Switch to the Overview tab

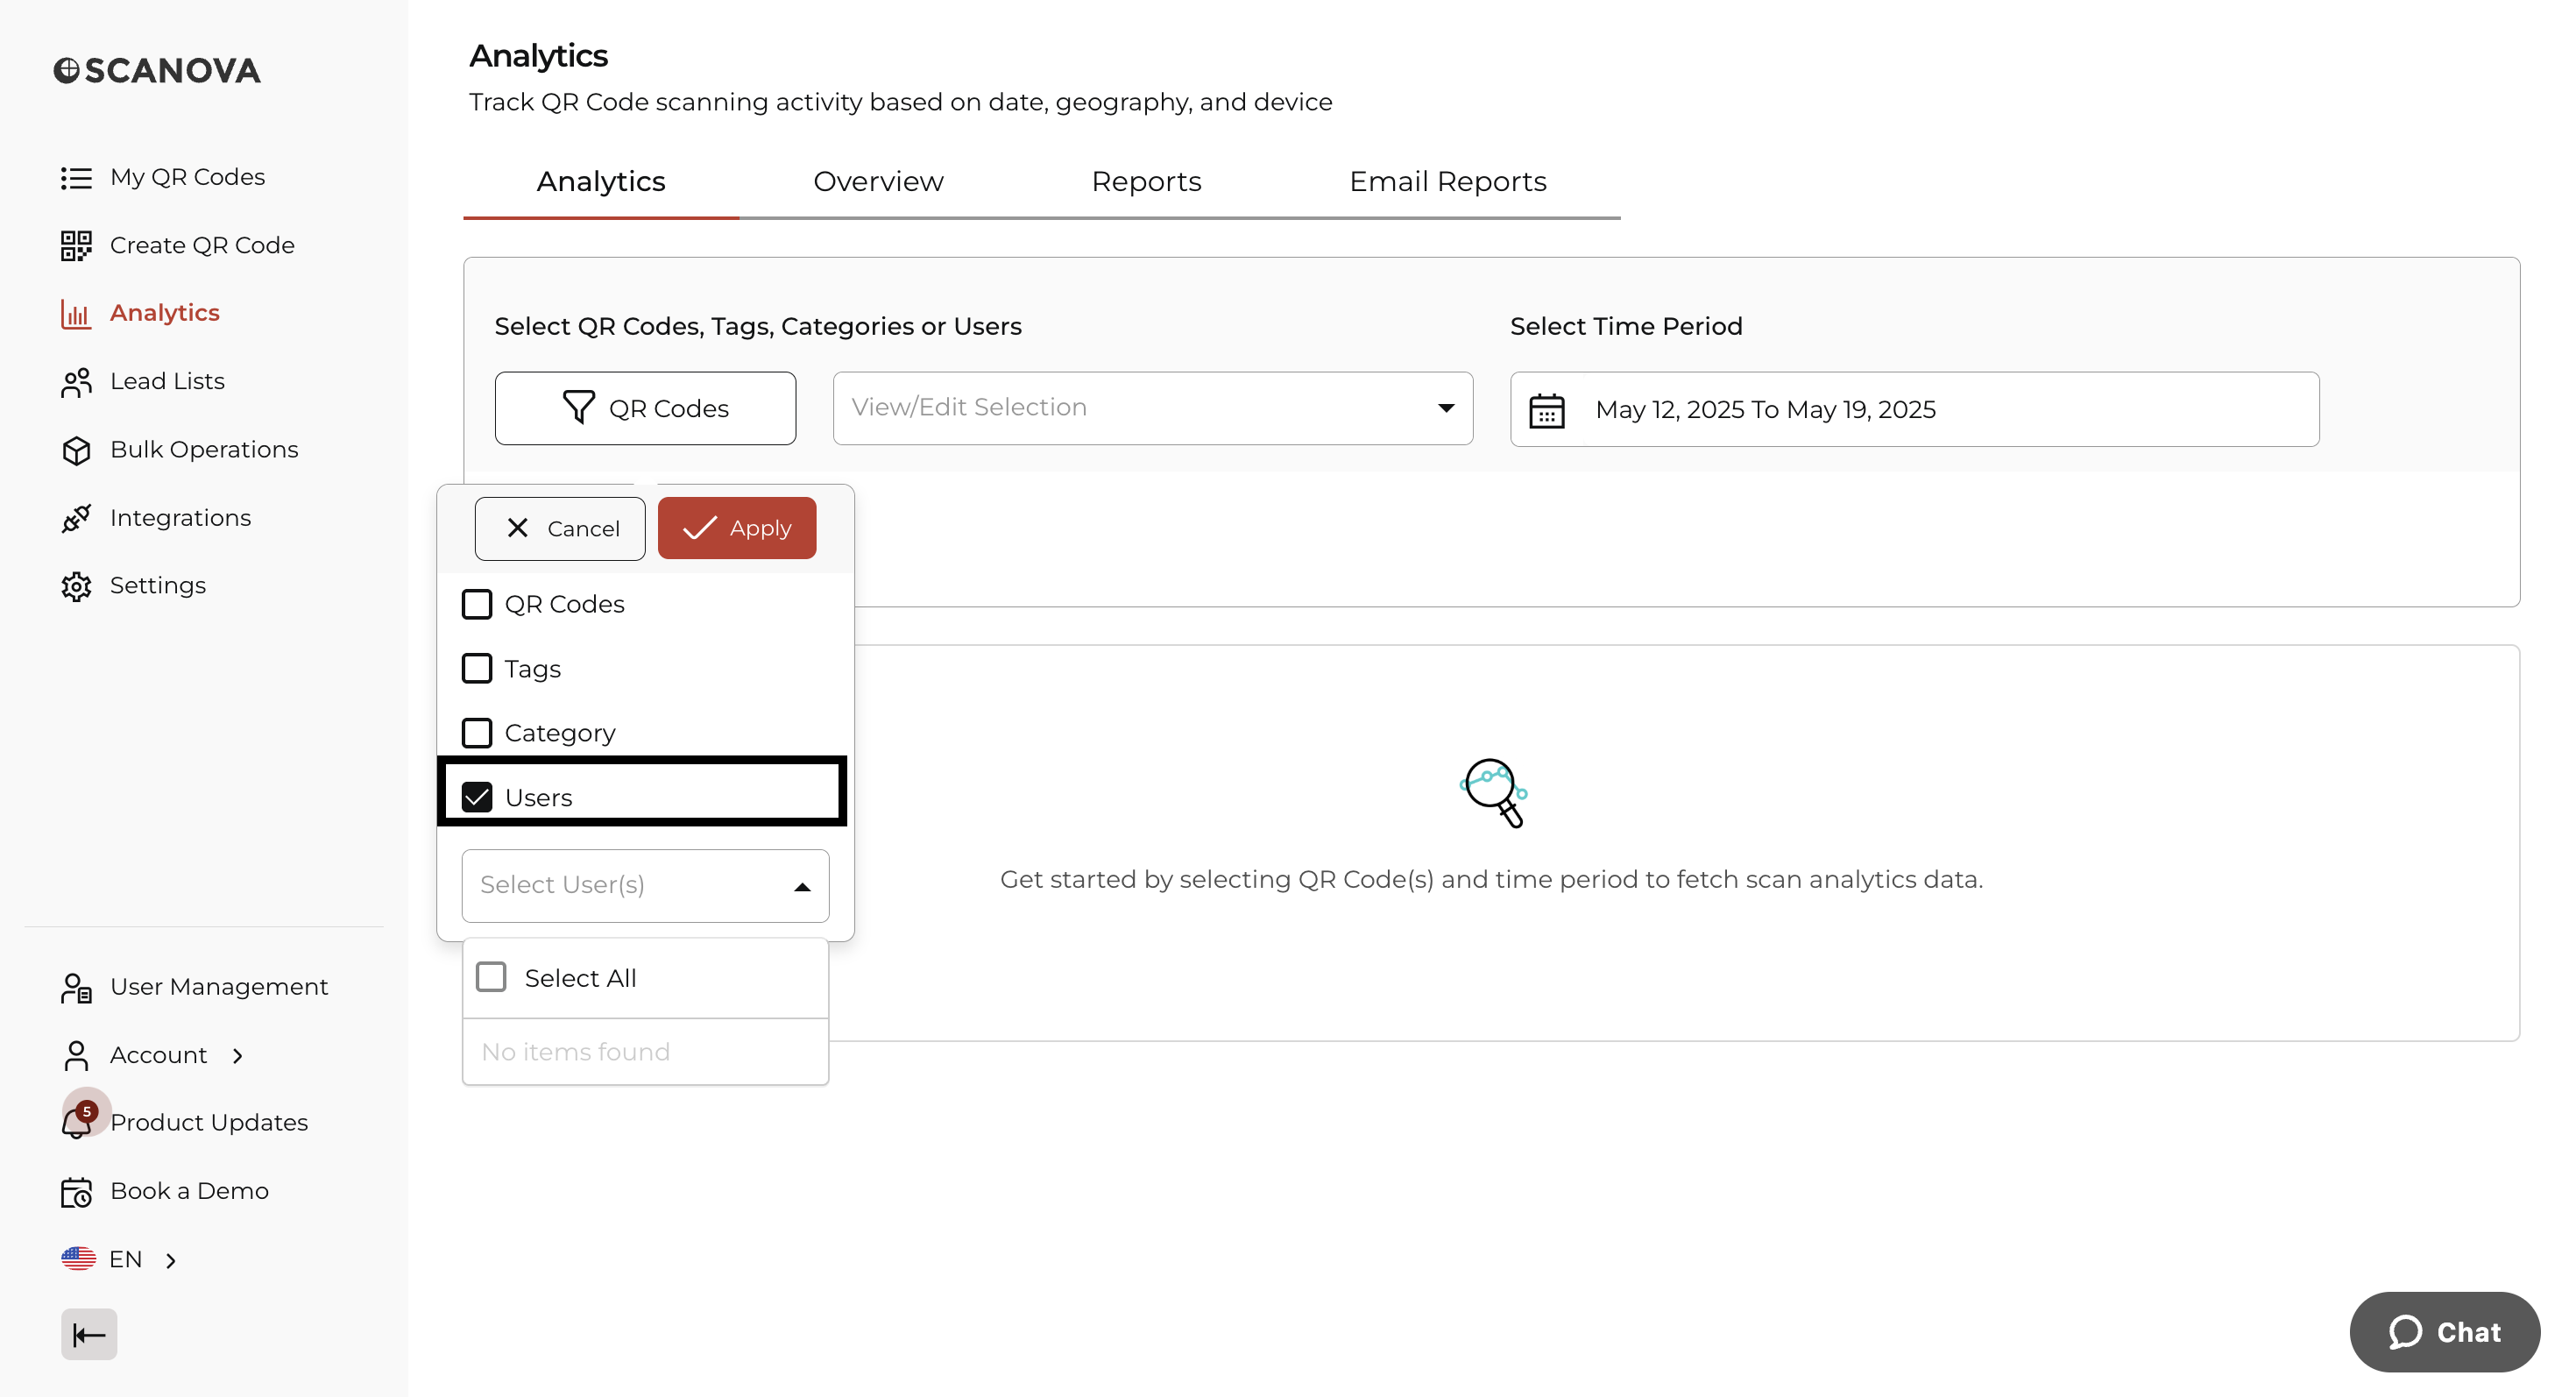click(878, 182)
